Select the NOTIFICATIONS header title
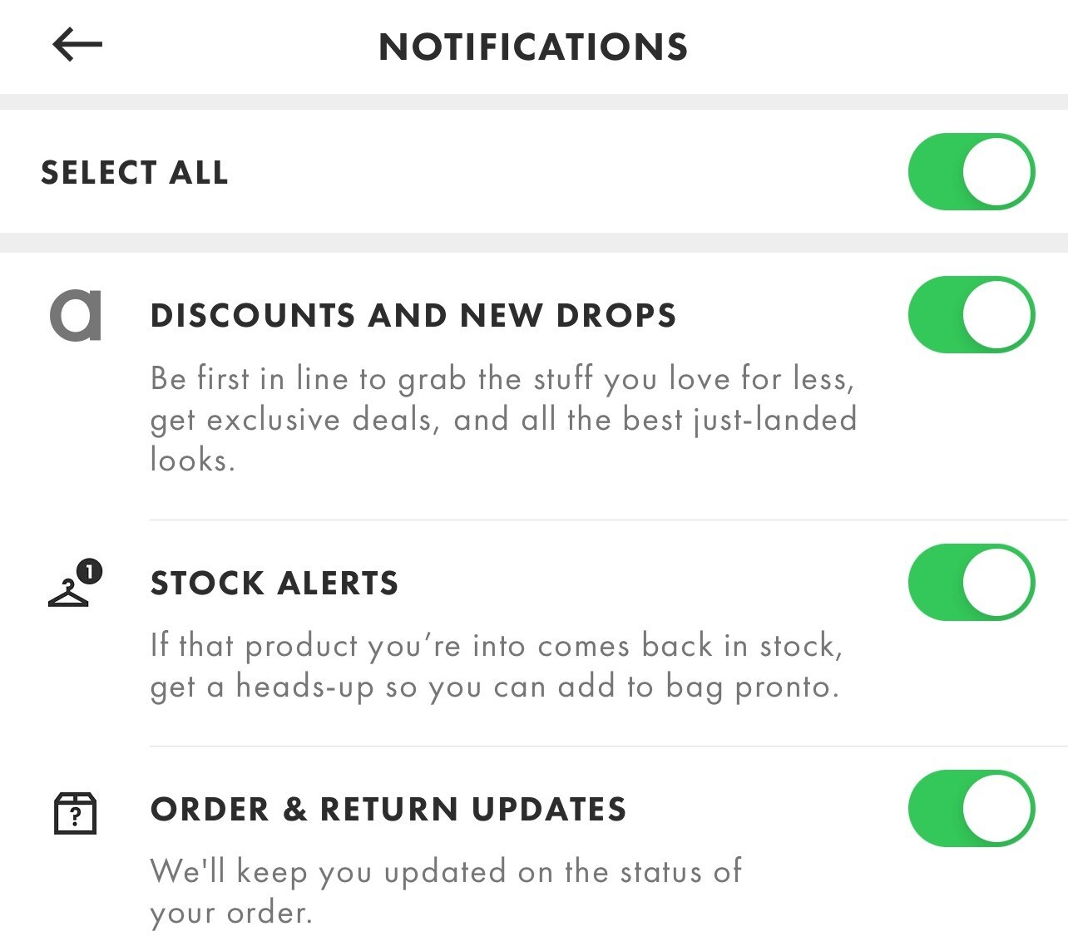Viewport: 1068px width, 951px height. point(533,47)
